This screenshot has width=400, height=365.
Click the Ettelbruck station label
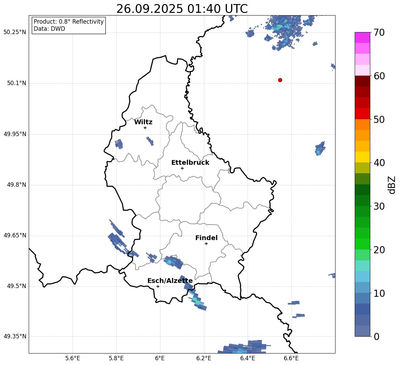(x=190, y=163)
